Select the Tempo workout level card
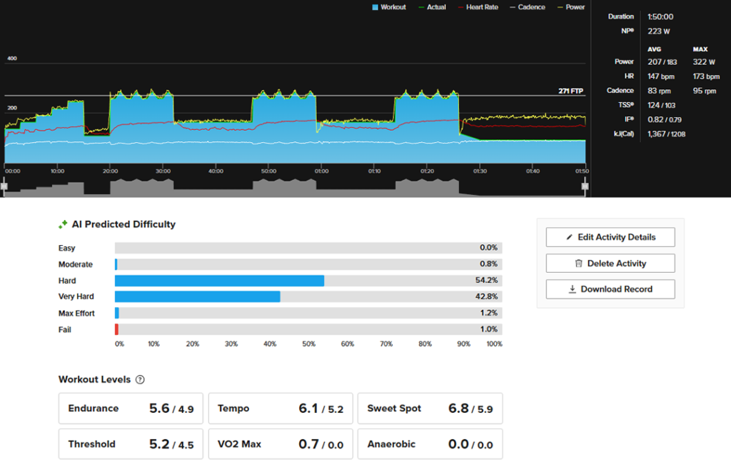731x465 pixels. click(280, 409)
